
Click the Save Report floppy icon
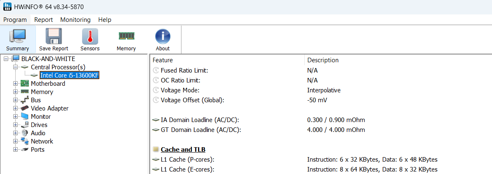54,36
